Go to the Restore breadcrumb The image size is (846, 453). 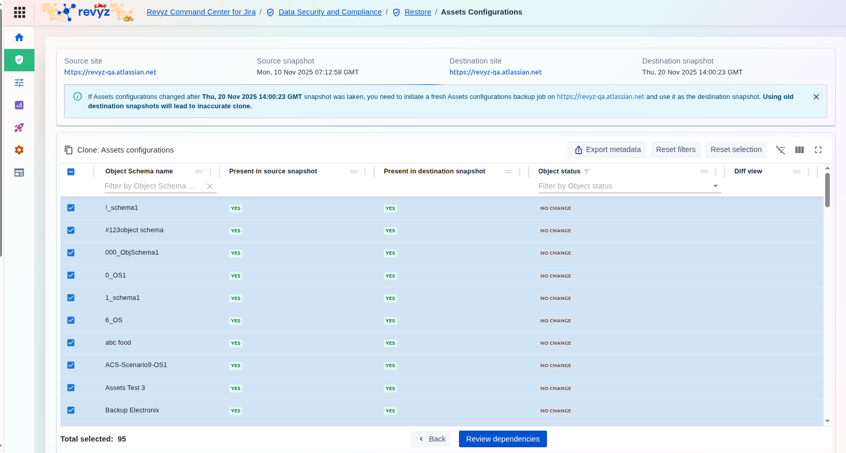[x=418, y=12]
